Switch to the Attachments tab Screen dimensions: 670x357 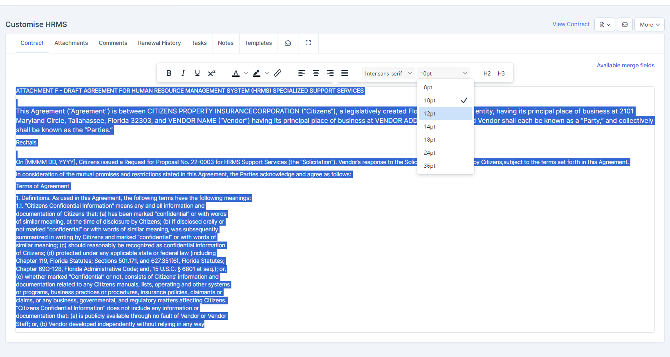(71, 43)
